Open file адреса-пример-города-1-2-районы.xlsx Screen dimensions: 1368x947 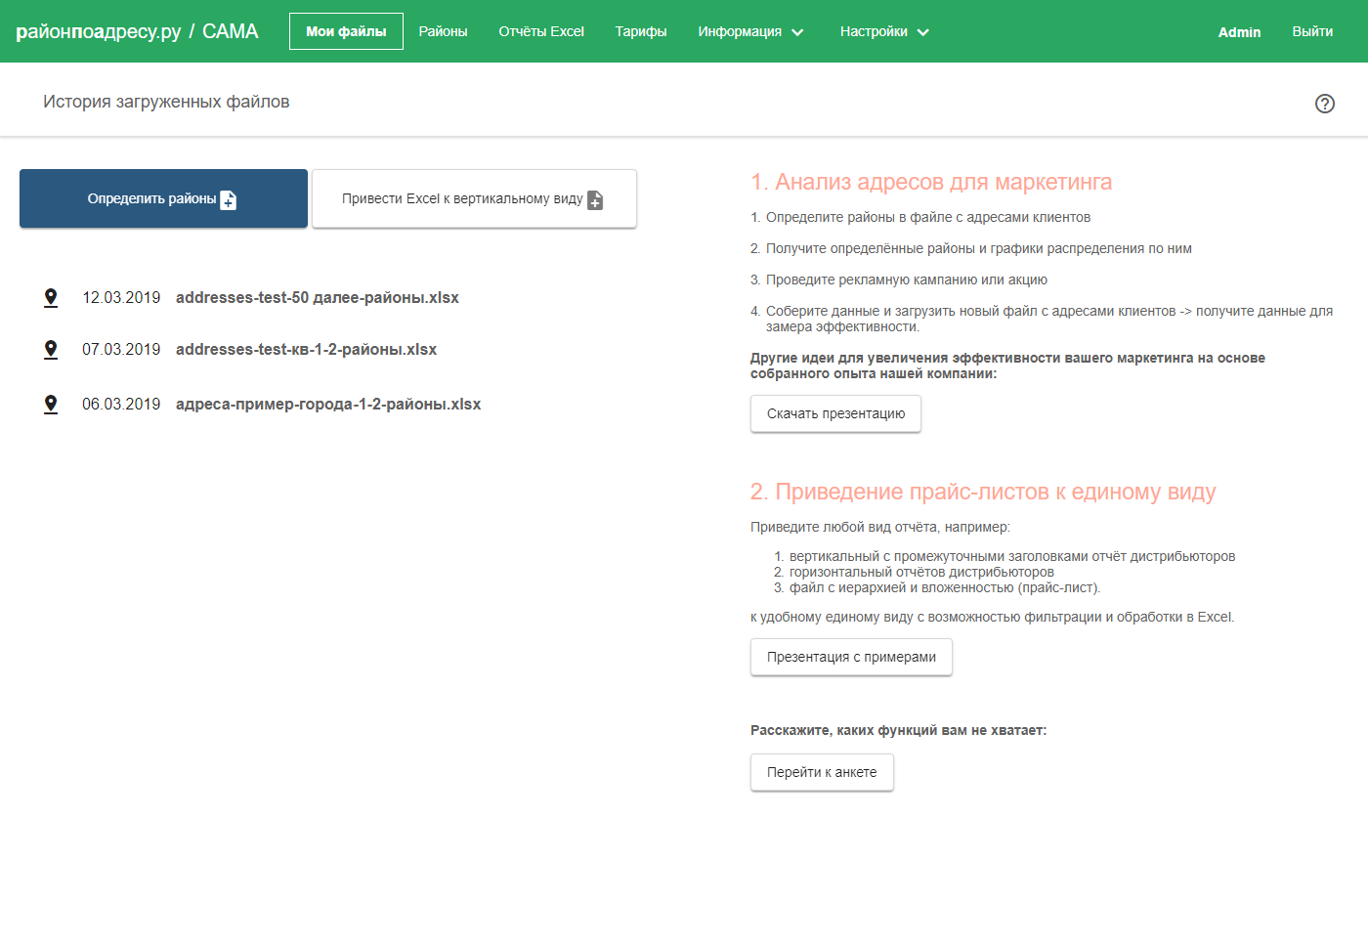coord(328,404)
